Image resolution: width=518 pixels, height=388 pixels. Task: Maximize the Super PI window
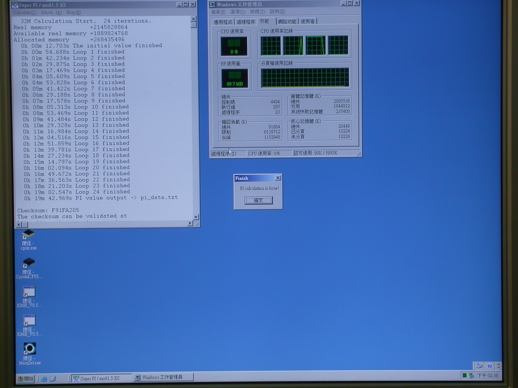186,4
